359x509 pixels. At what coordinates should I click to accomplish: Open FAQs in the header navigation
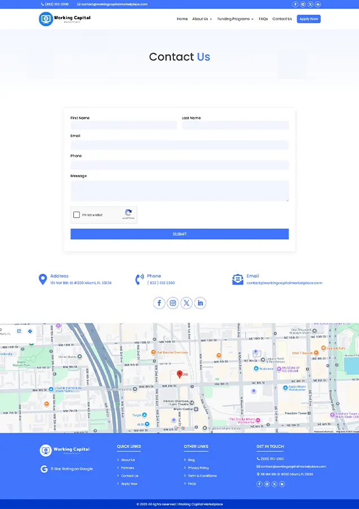click(x=263, y=19)
